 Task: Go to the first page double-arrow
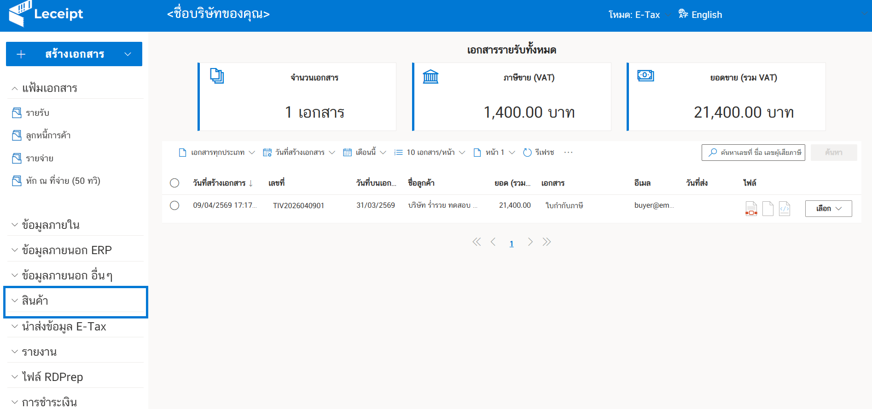477,242
